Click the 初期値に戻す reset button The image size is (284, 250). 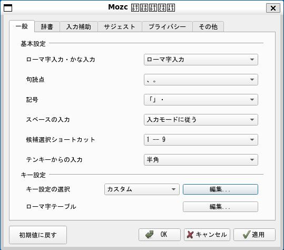[x=38, y=235]
